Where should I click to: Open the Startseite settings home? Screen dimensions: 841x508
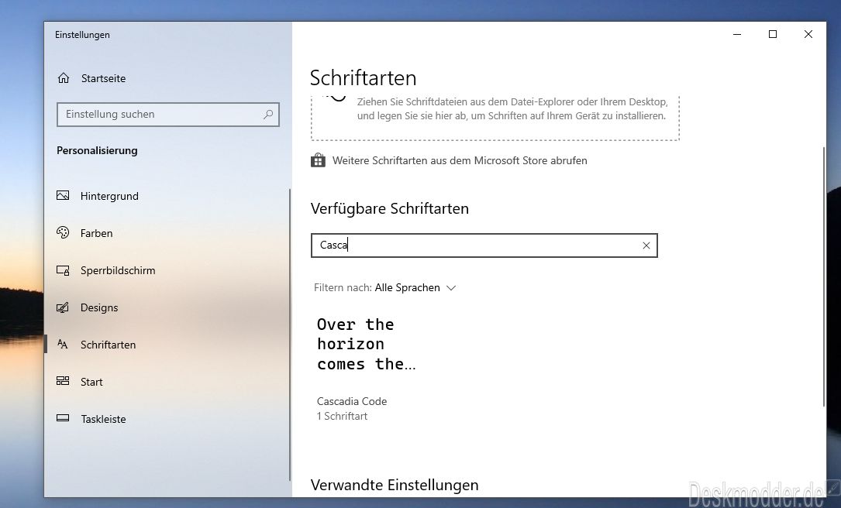(x=104, y=78)
